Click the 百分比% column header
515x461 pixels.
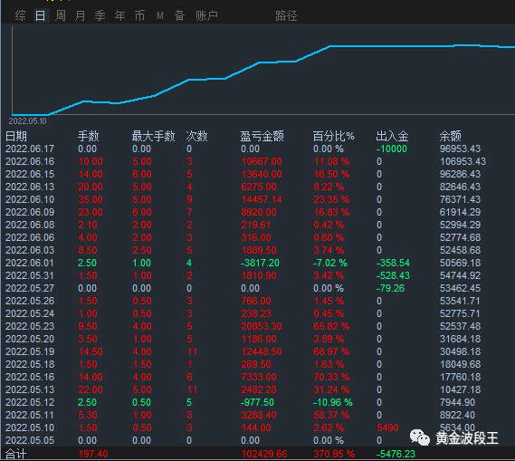[x=333, y=136]
